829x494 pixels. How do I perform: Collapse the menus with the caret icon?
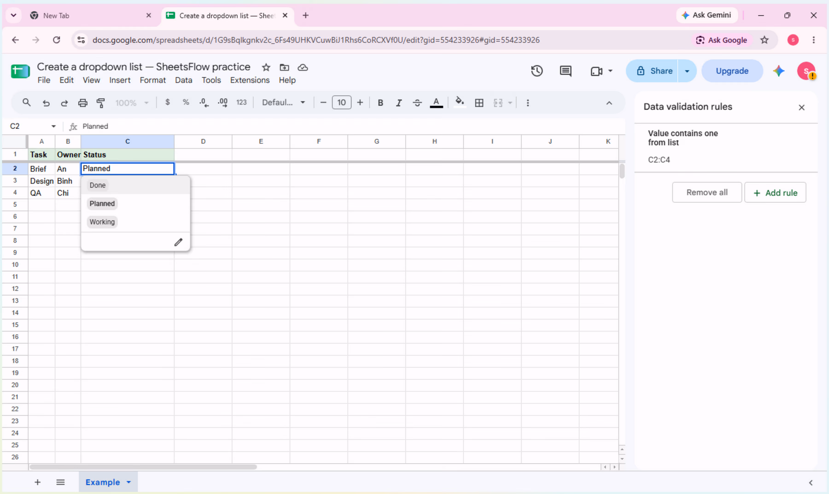[x=609, y=103]
